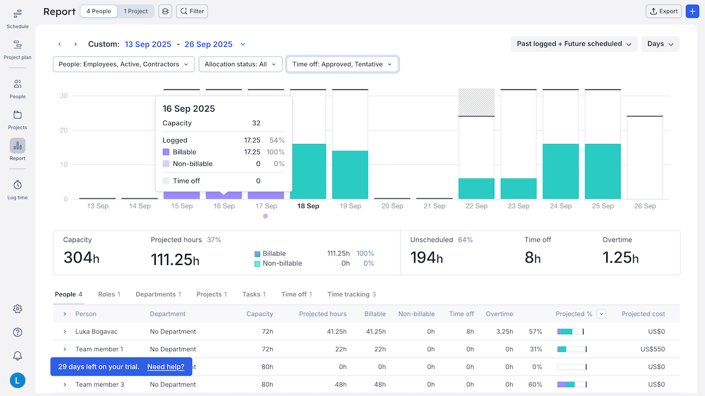Expand Luka Bogavac's row
The width and height of the screenshot is (705, 396).
click(x=65, y=331)
